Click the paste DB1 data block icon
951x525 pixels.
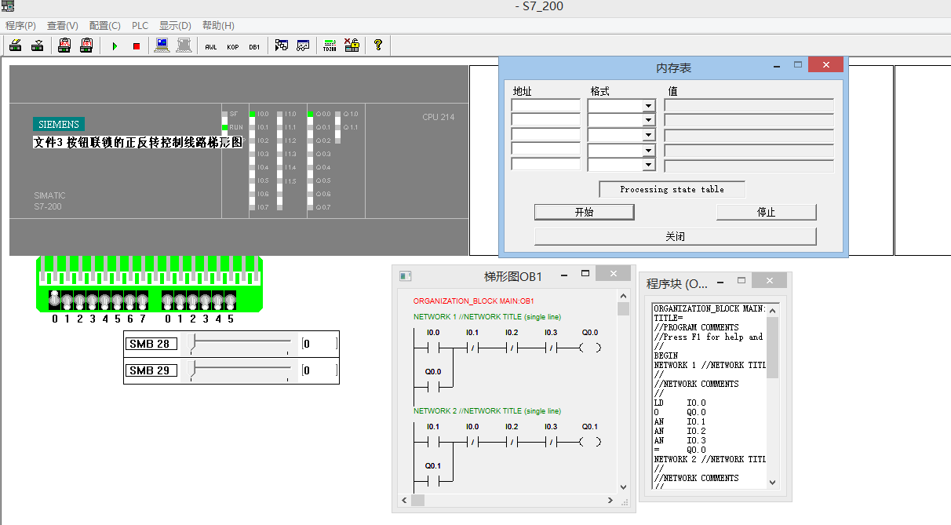coord(86,46)
